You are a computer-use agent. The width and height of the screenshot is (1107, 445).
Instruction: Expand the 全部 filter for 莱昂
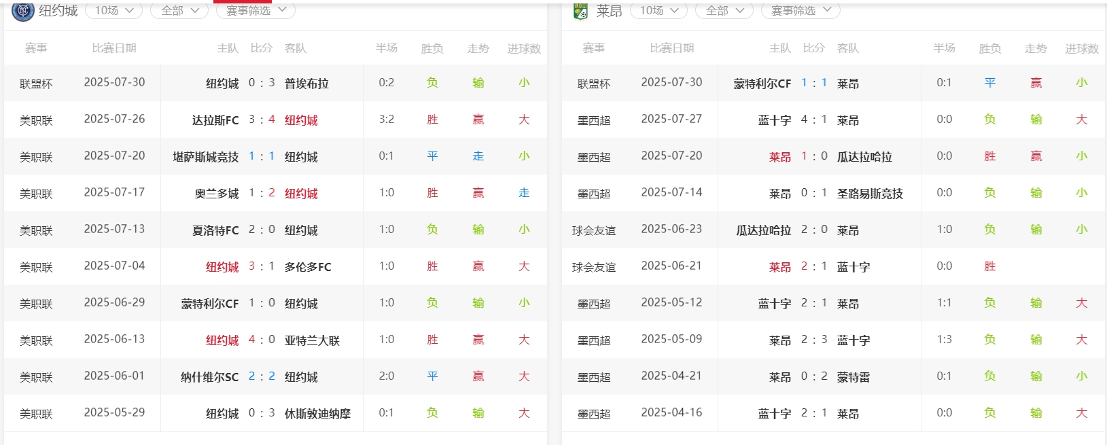tap(724, 11)
